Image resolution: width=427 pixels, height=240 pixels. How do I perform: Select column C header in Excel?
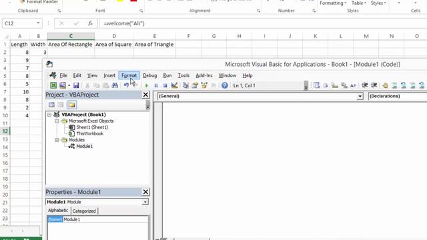pyautogui.click(x=71, y=36)
